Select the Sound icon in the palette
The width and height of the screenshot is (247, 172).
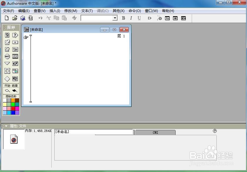tap(15, 64)
